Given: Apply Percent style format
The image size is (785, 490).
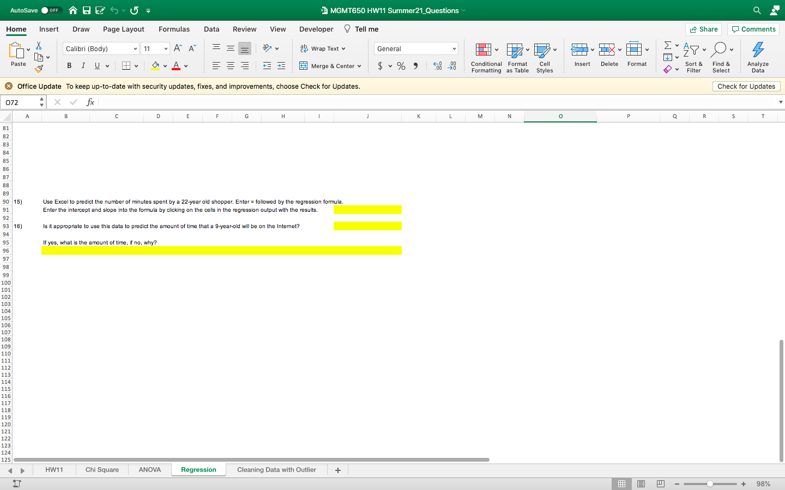Looking at the screenshot, I should pyautogui.click(x=401, y=66).
